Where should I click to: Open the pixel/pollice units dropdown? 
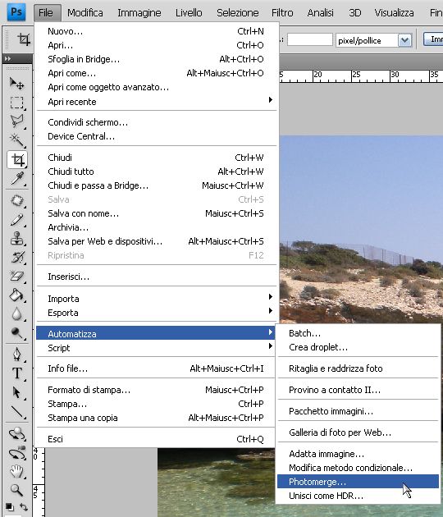[x=404, y=40]
